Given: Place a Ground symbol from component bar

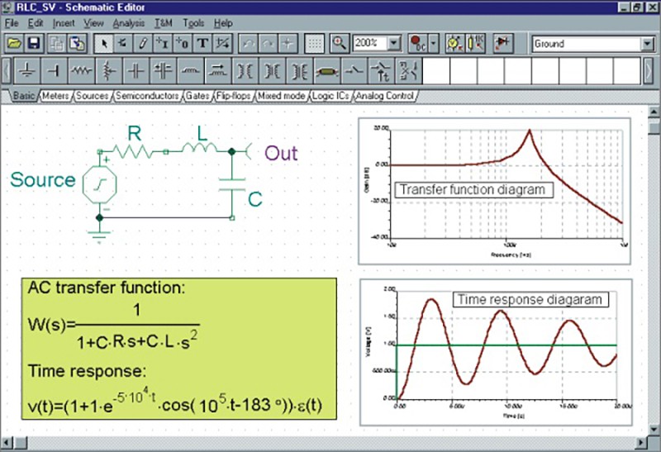Looking at the screenshot, I should [27, 71].
